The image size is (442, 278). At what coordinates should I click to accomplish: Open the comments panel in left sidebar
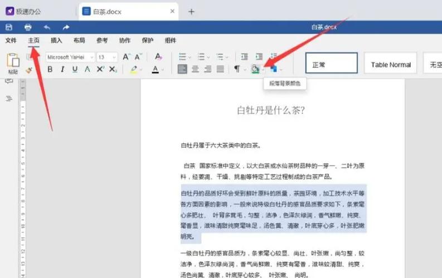9,81
